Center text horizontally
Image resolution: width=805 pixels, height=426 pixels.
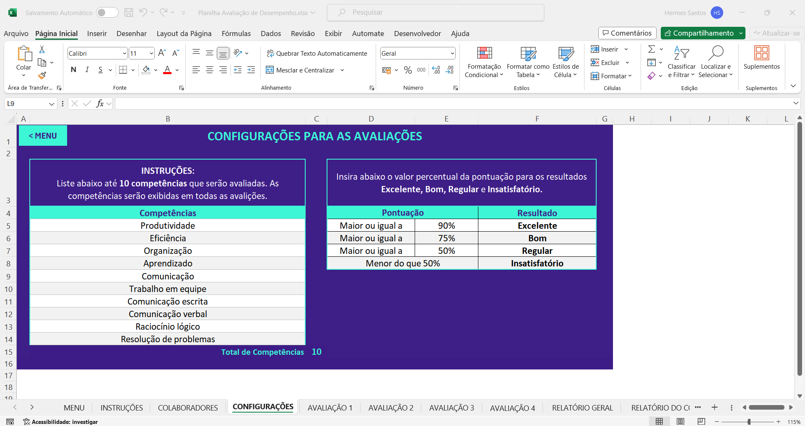click(x=210, y=70)
